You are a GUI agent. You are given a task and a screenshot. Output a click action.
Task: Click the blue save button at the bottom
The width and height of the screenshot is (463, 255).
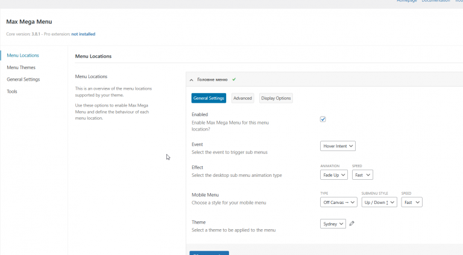[209, 253]
